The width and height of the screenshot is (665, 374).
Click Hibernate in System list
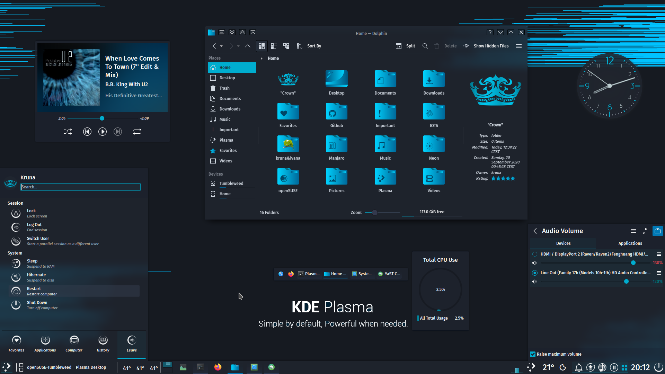[74, 277]
